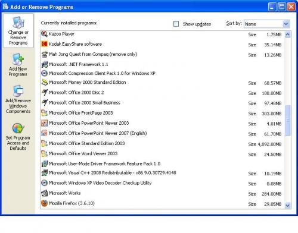Click the Visual C++ 2008 Redistributable icon
The image size is (298, 233).
point(44,173)
